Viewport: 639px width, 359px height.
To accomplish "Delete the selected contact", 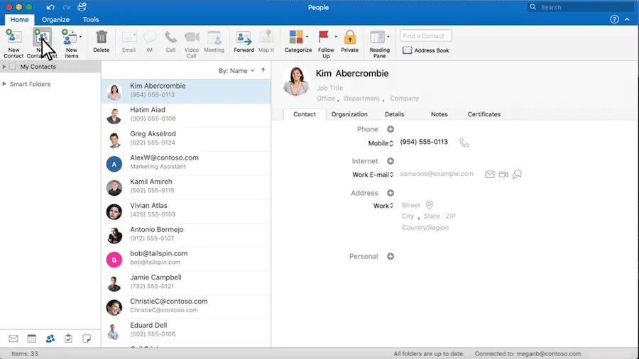I will (x=101, y=41).
